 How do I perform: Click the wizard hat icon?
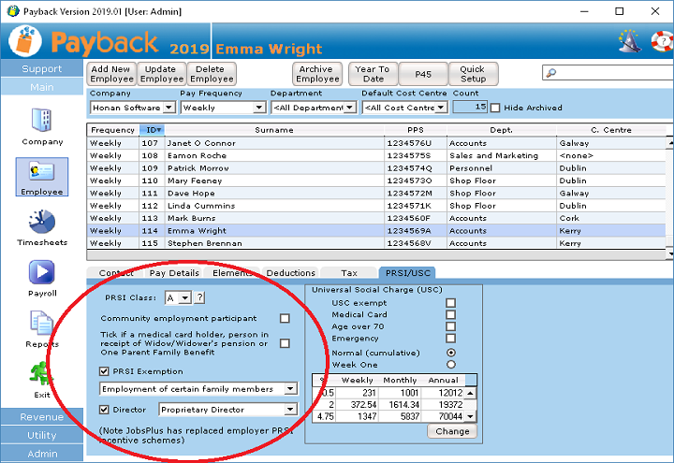tap(629, 42)
